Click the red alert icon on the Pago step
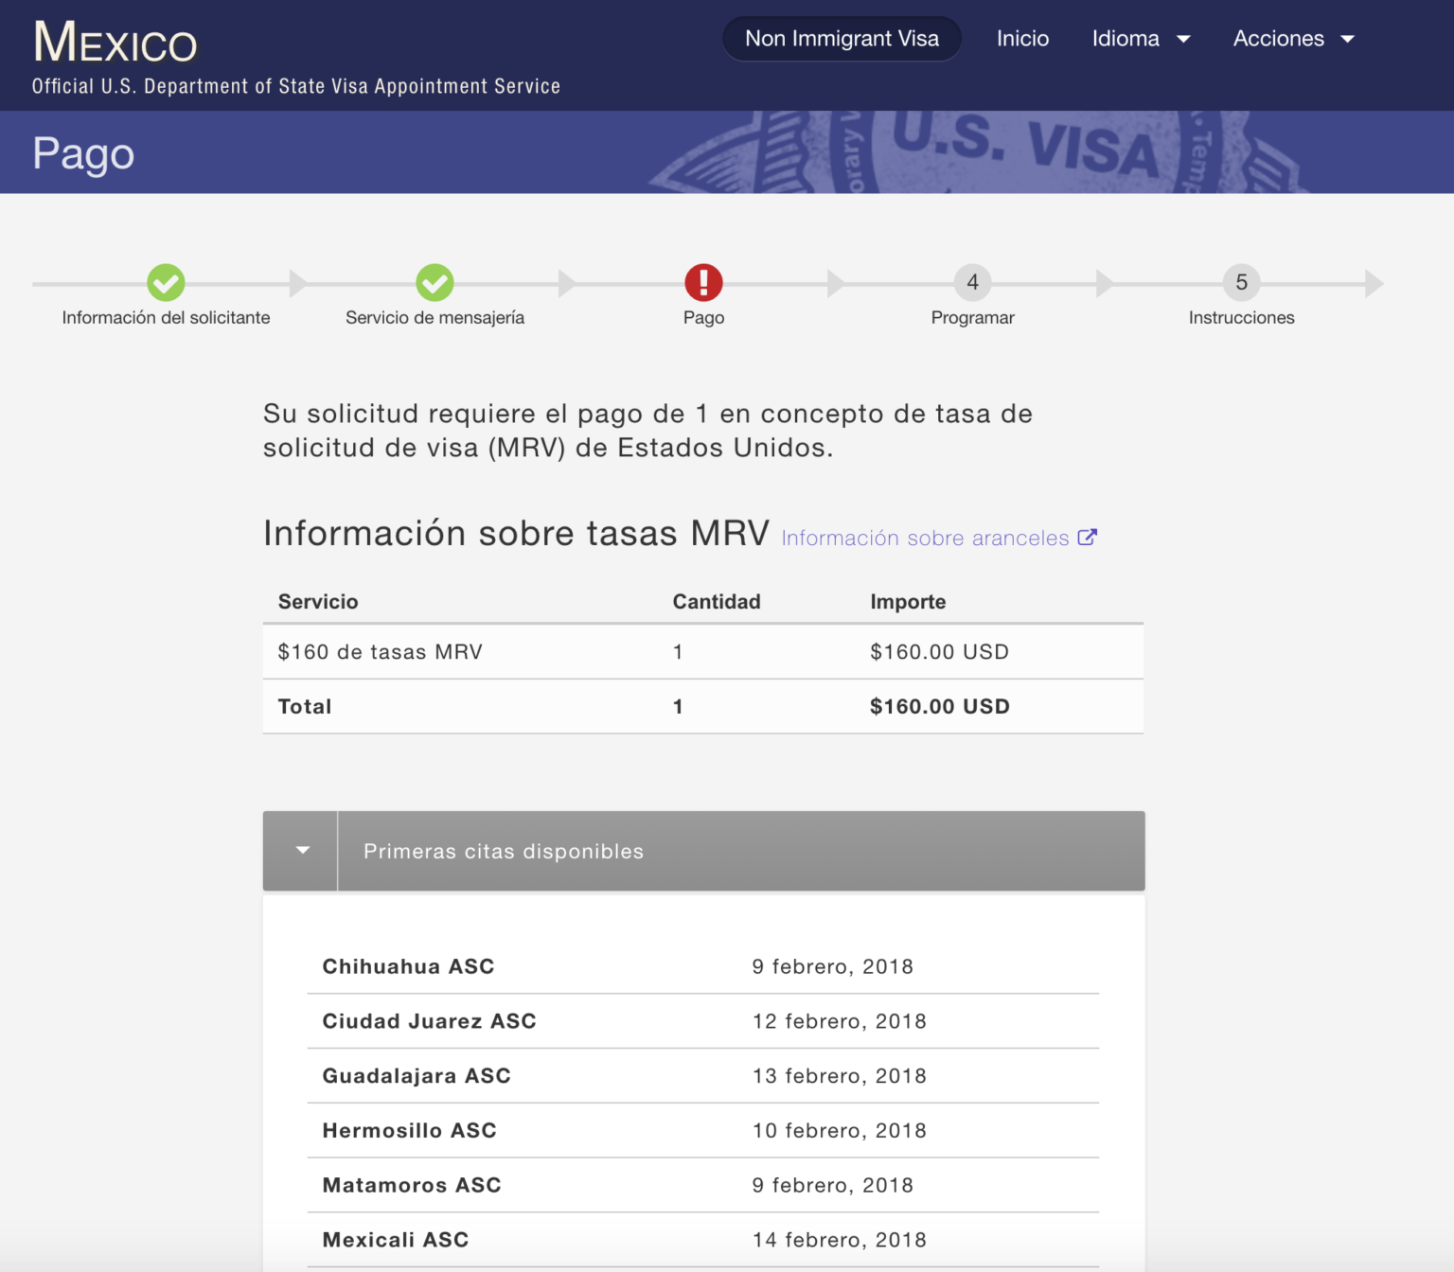 (x=703, y=282)
